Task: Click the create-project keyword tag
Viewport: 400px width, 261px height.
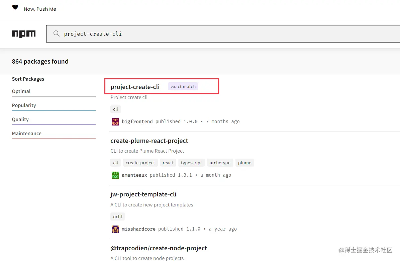Action: [140, 163]
